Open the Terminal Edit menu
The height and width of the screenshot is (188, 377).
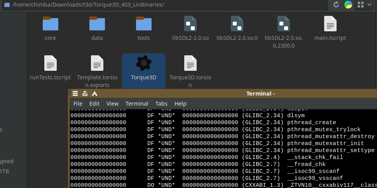tap(94, 104)
